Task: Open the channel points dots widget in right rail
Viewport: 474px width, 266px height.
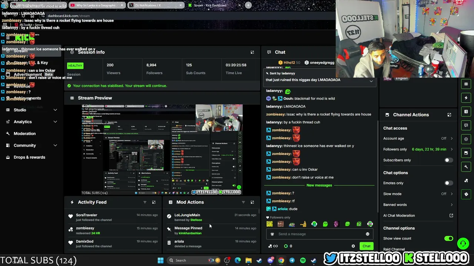Action: pyautogui.click(x=466, y=180)
